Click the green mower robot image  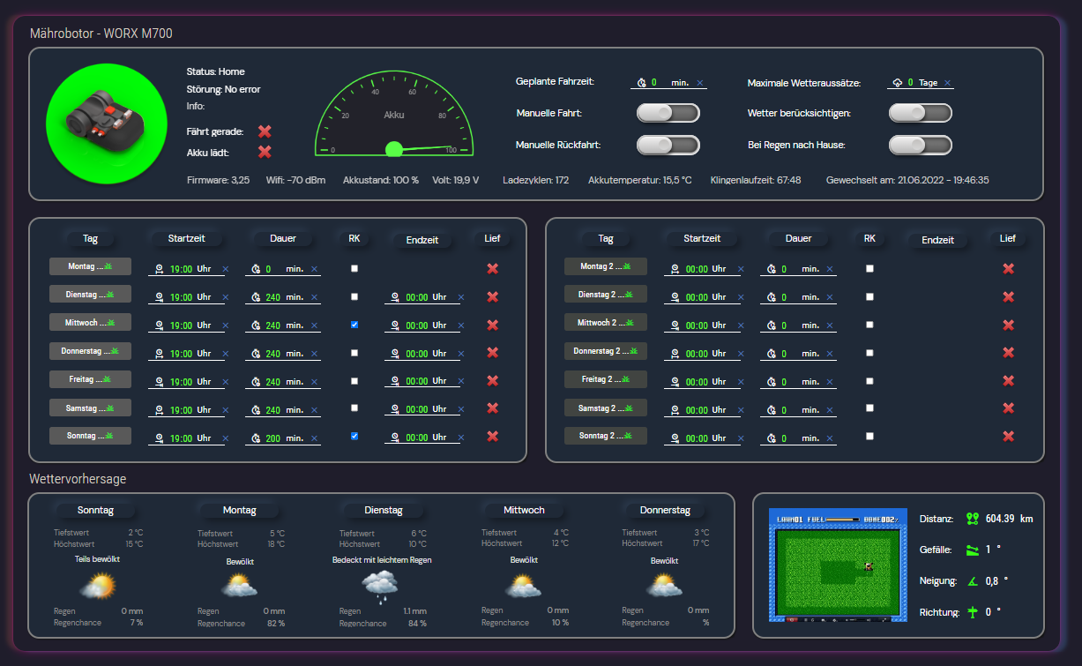pos(107,124)
